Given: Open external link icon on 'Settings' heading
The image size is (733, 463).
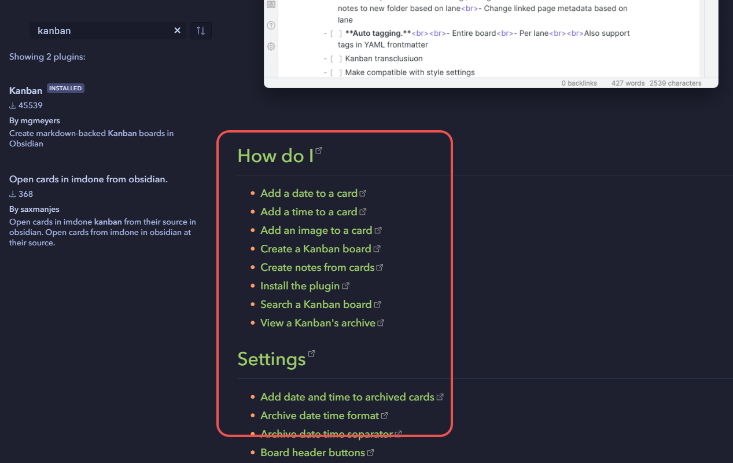Looking at the screenshot, I should click(x=311, y=353).
